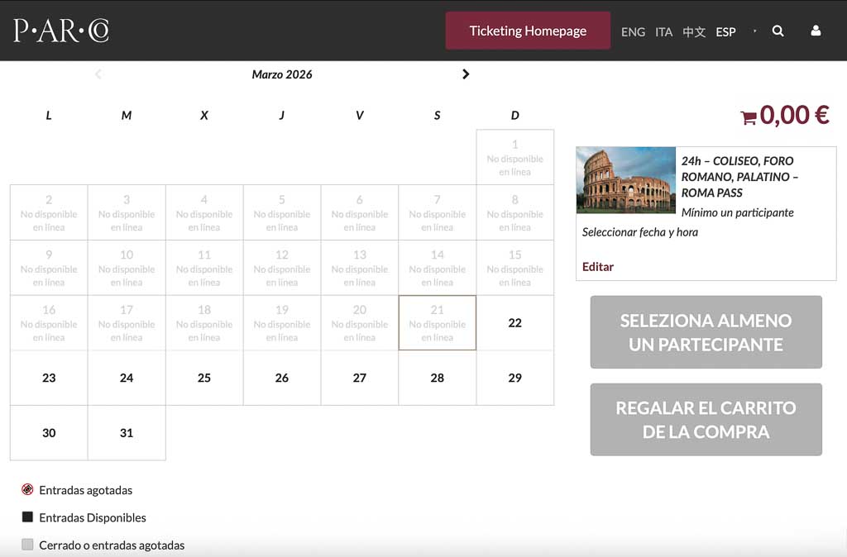This screenshot has width=847, height=557.
Task: Open the user account icon
Action: coord(816,31)
